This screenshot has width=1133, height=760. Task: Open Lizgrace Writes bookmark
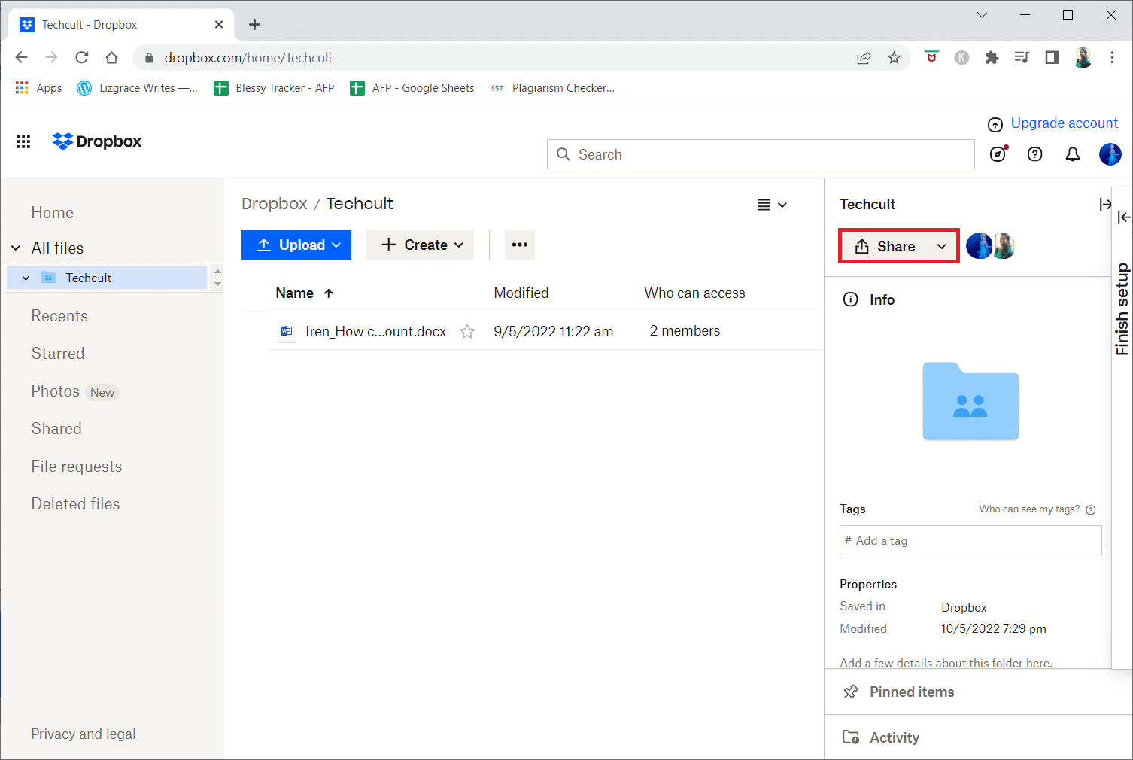tap(137, 88)
